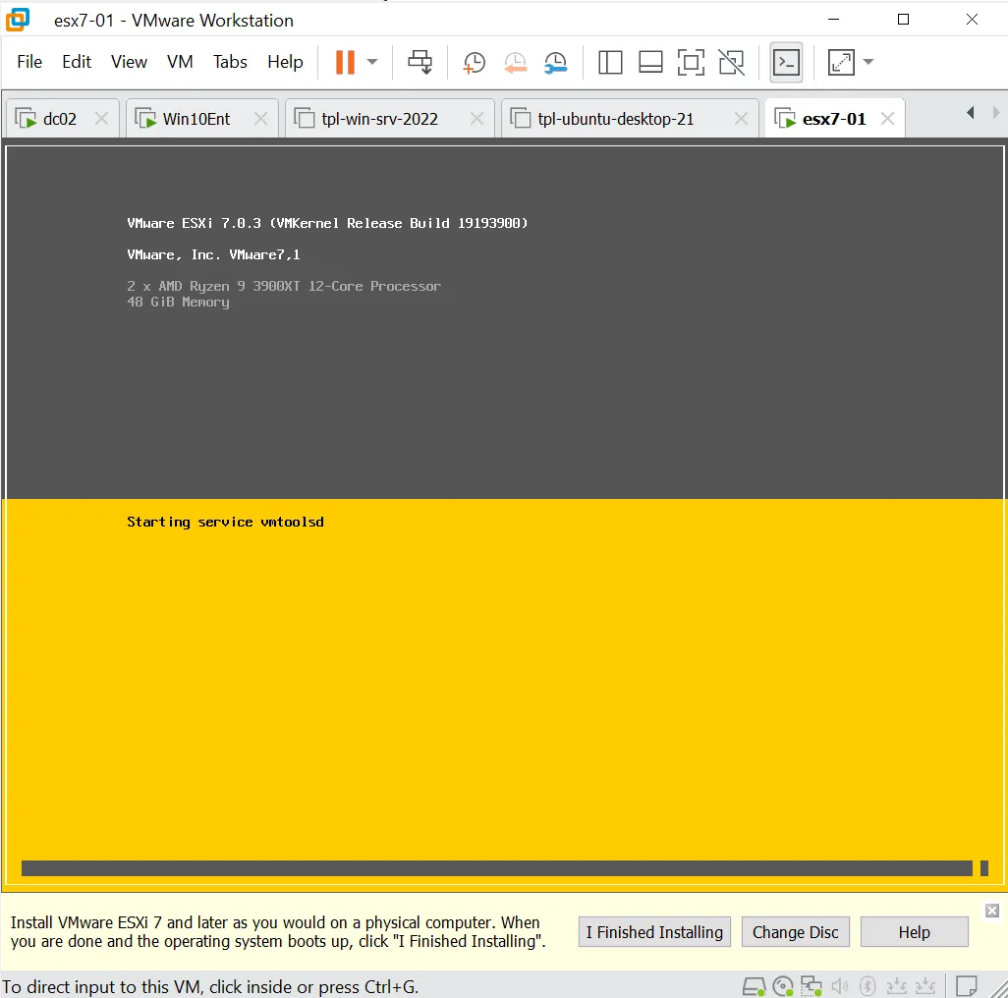Click the second USB device status icon
Image resolution: width=1008 pixels, height=998 pixels.
tap(925, 986)
